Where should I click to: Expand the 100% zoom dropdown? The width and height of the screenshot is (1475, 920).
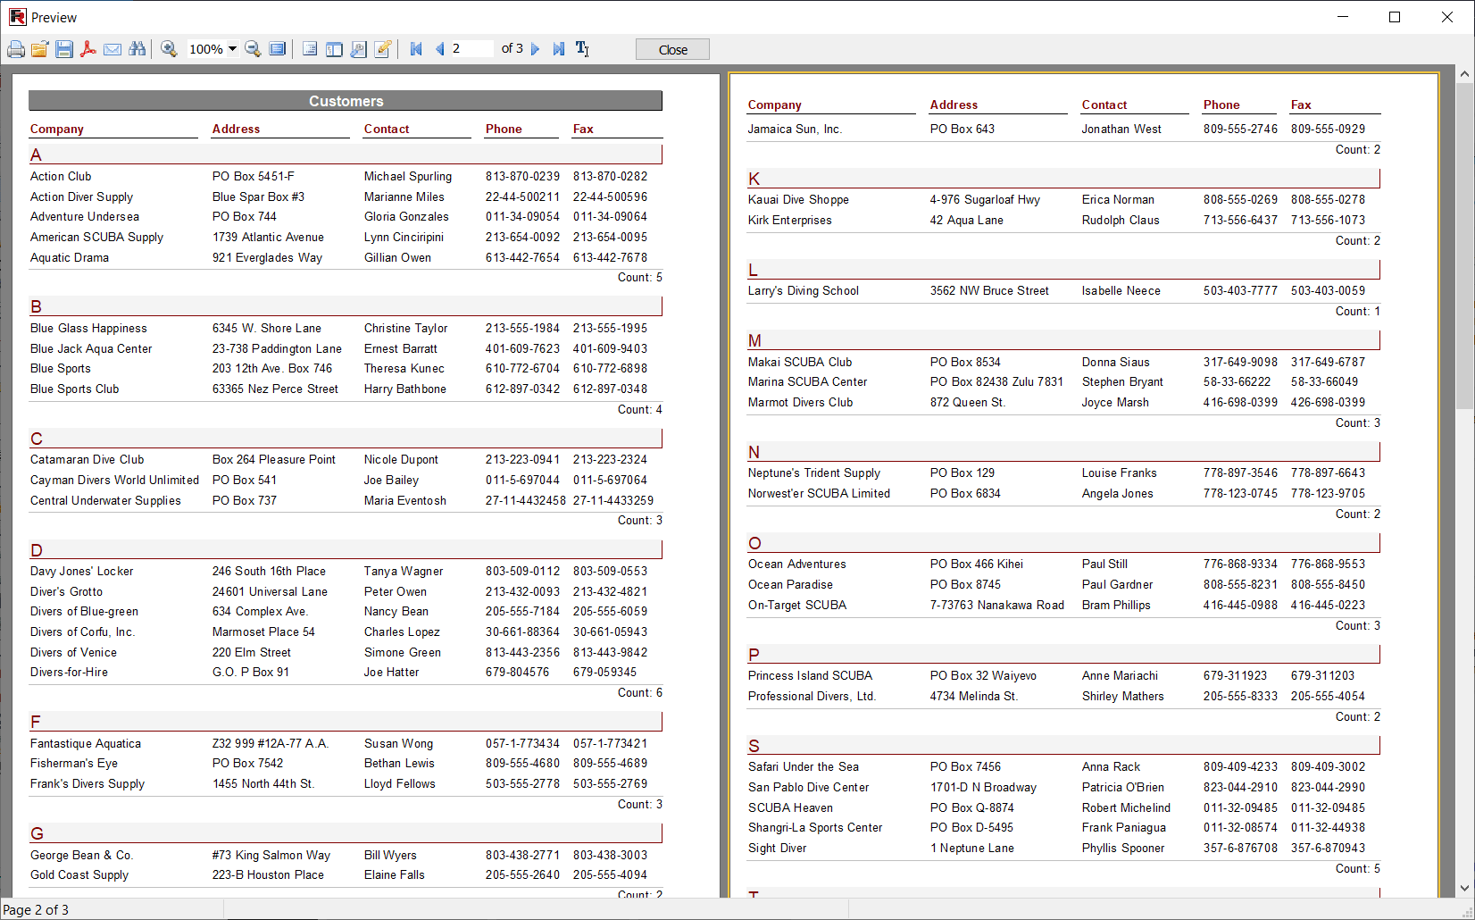point(232,49)
